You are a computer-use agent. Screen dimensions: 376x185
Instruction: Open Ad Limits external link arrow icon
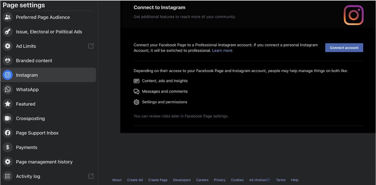(x=91, y=46)
